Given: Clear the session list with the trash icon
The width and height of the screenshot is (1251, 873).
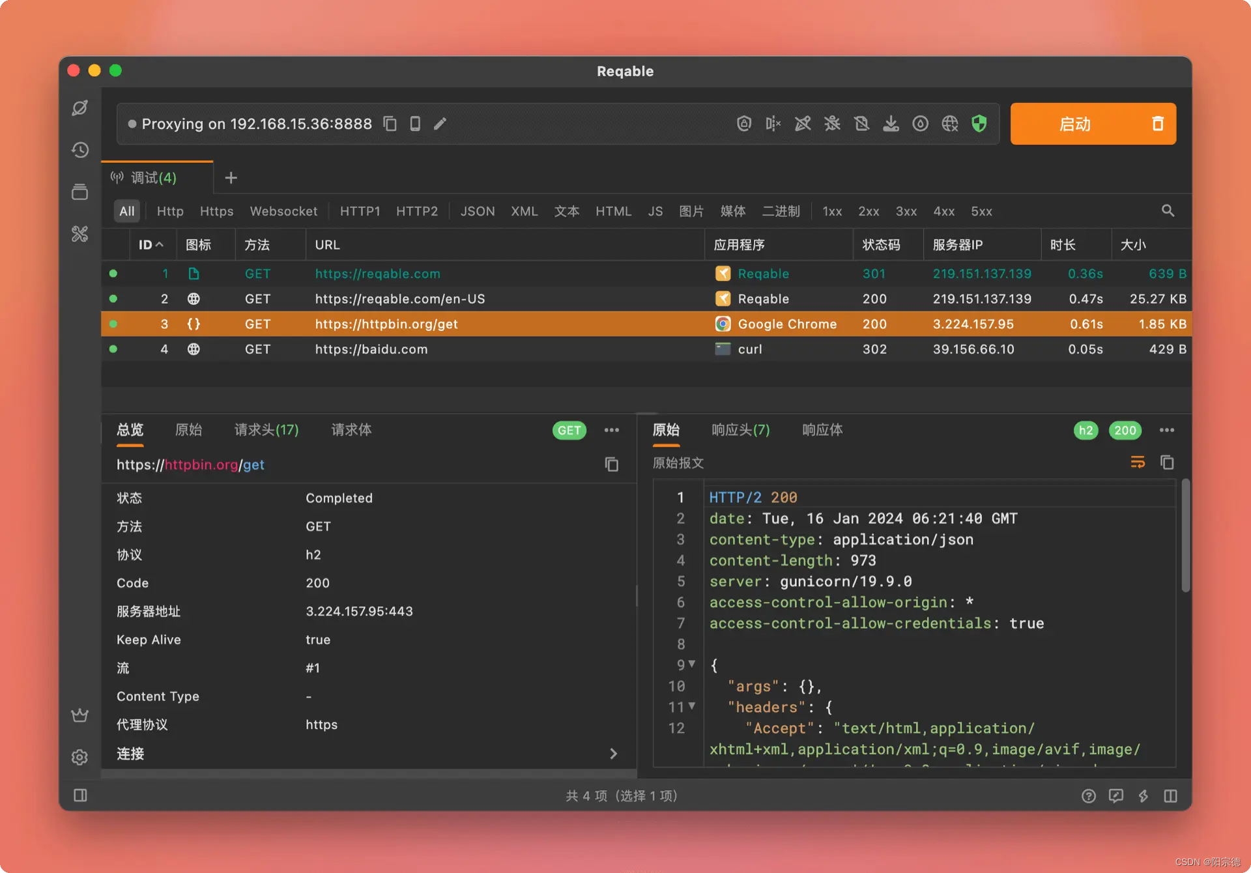Looking at the screenshot, I should tap(1157, 124).
